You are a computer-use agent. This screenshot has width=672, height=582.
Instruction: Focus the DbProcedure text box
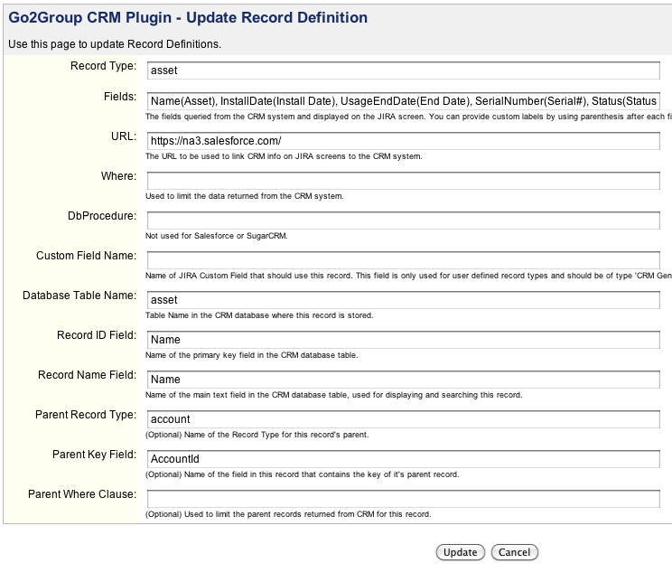coord(403,221)
